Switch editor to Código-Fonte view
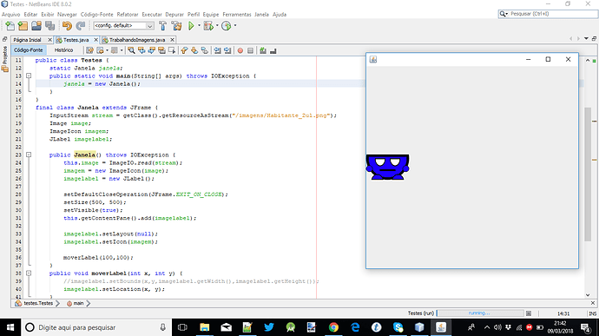 click(29, 50)
